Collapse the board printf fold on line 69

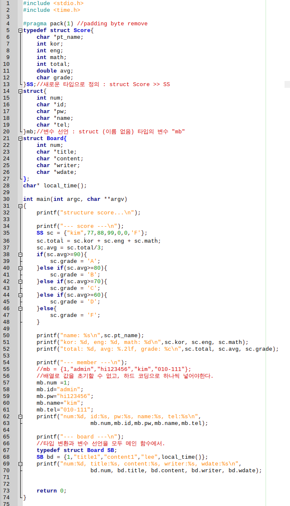[x=20, y=464]
